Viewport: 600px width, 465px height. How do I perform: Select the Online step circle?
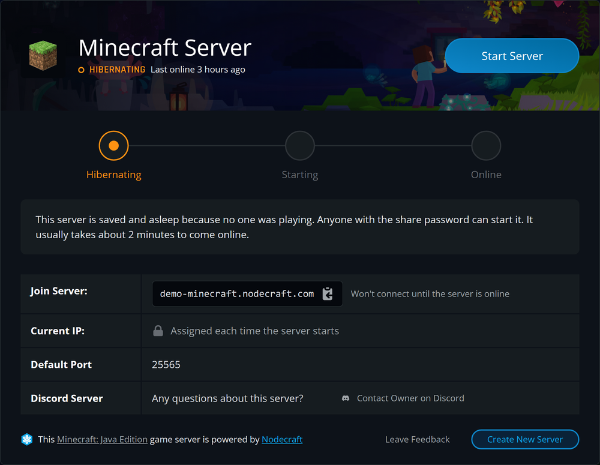click(486, 145)
